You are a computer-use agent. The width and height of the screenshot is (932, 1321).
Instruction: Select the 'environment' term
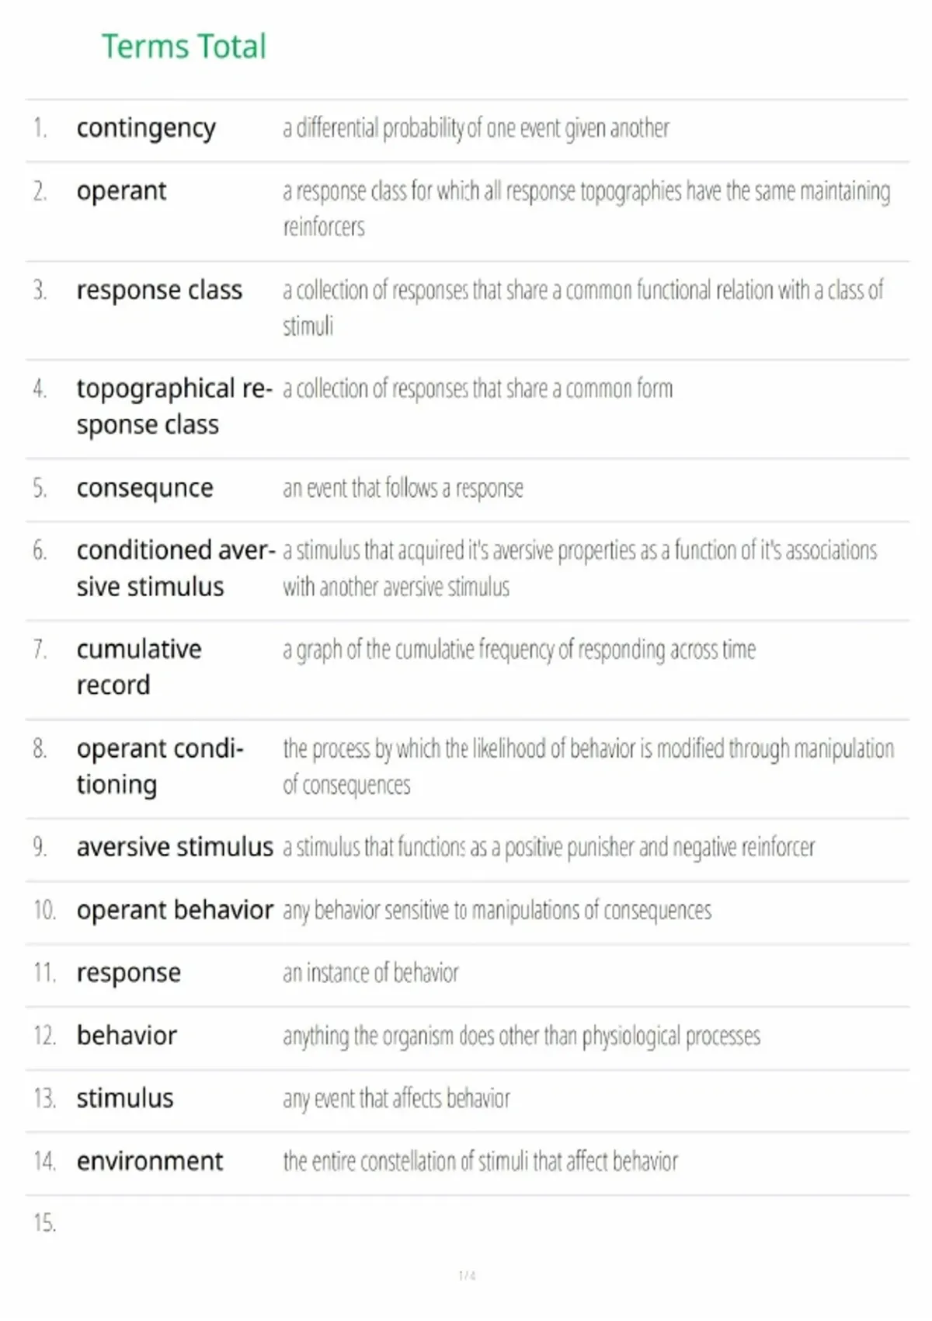point(150,1161)
